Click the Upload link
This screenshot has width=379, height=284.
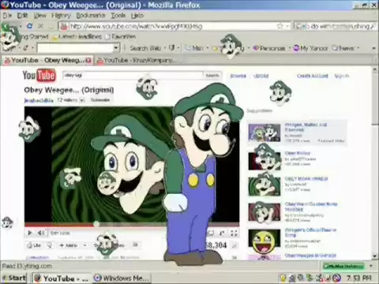pos(261,76)
